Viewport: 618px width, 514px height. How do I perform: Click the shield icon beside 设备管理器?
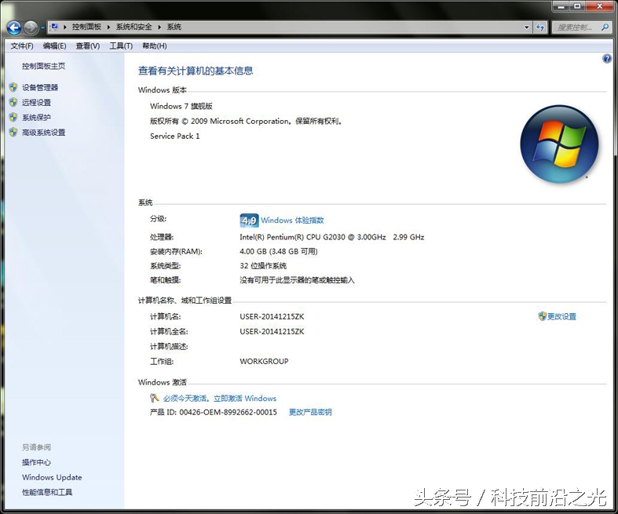pos(13,87)
